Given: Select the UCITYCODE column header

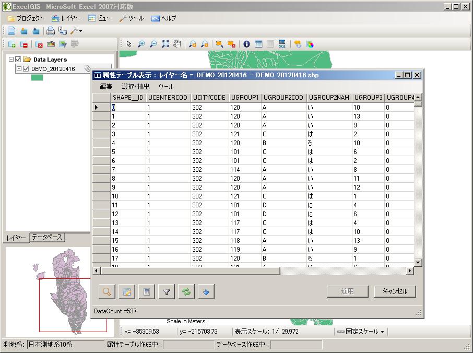Looking at the screenshot, I should [x=211, y=97].
